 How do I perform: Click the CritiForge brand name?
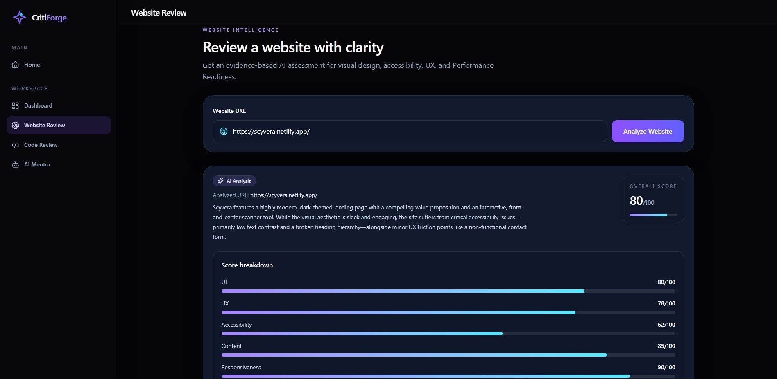[49, 18]
